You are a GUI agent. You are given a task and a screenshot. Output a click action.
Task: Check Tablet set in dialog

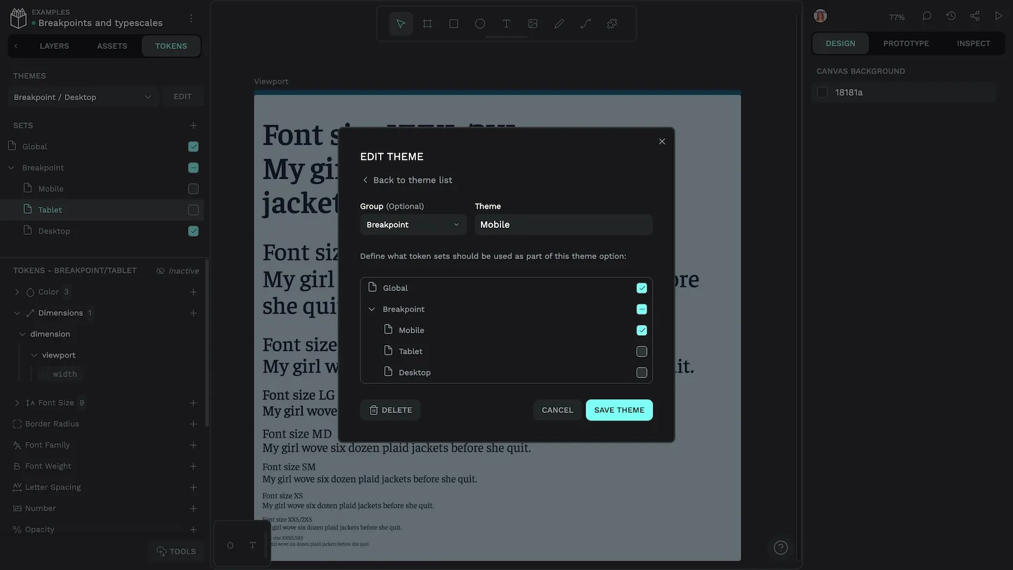coord(642,351)
